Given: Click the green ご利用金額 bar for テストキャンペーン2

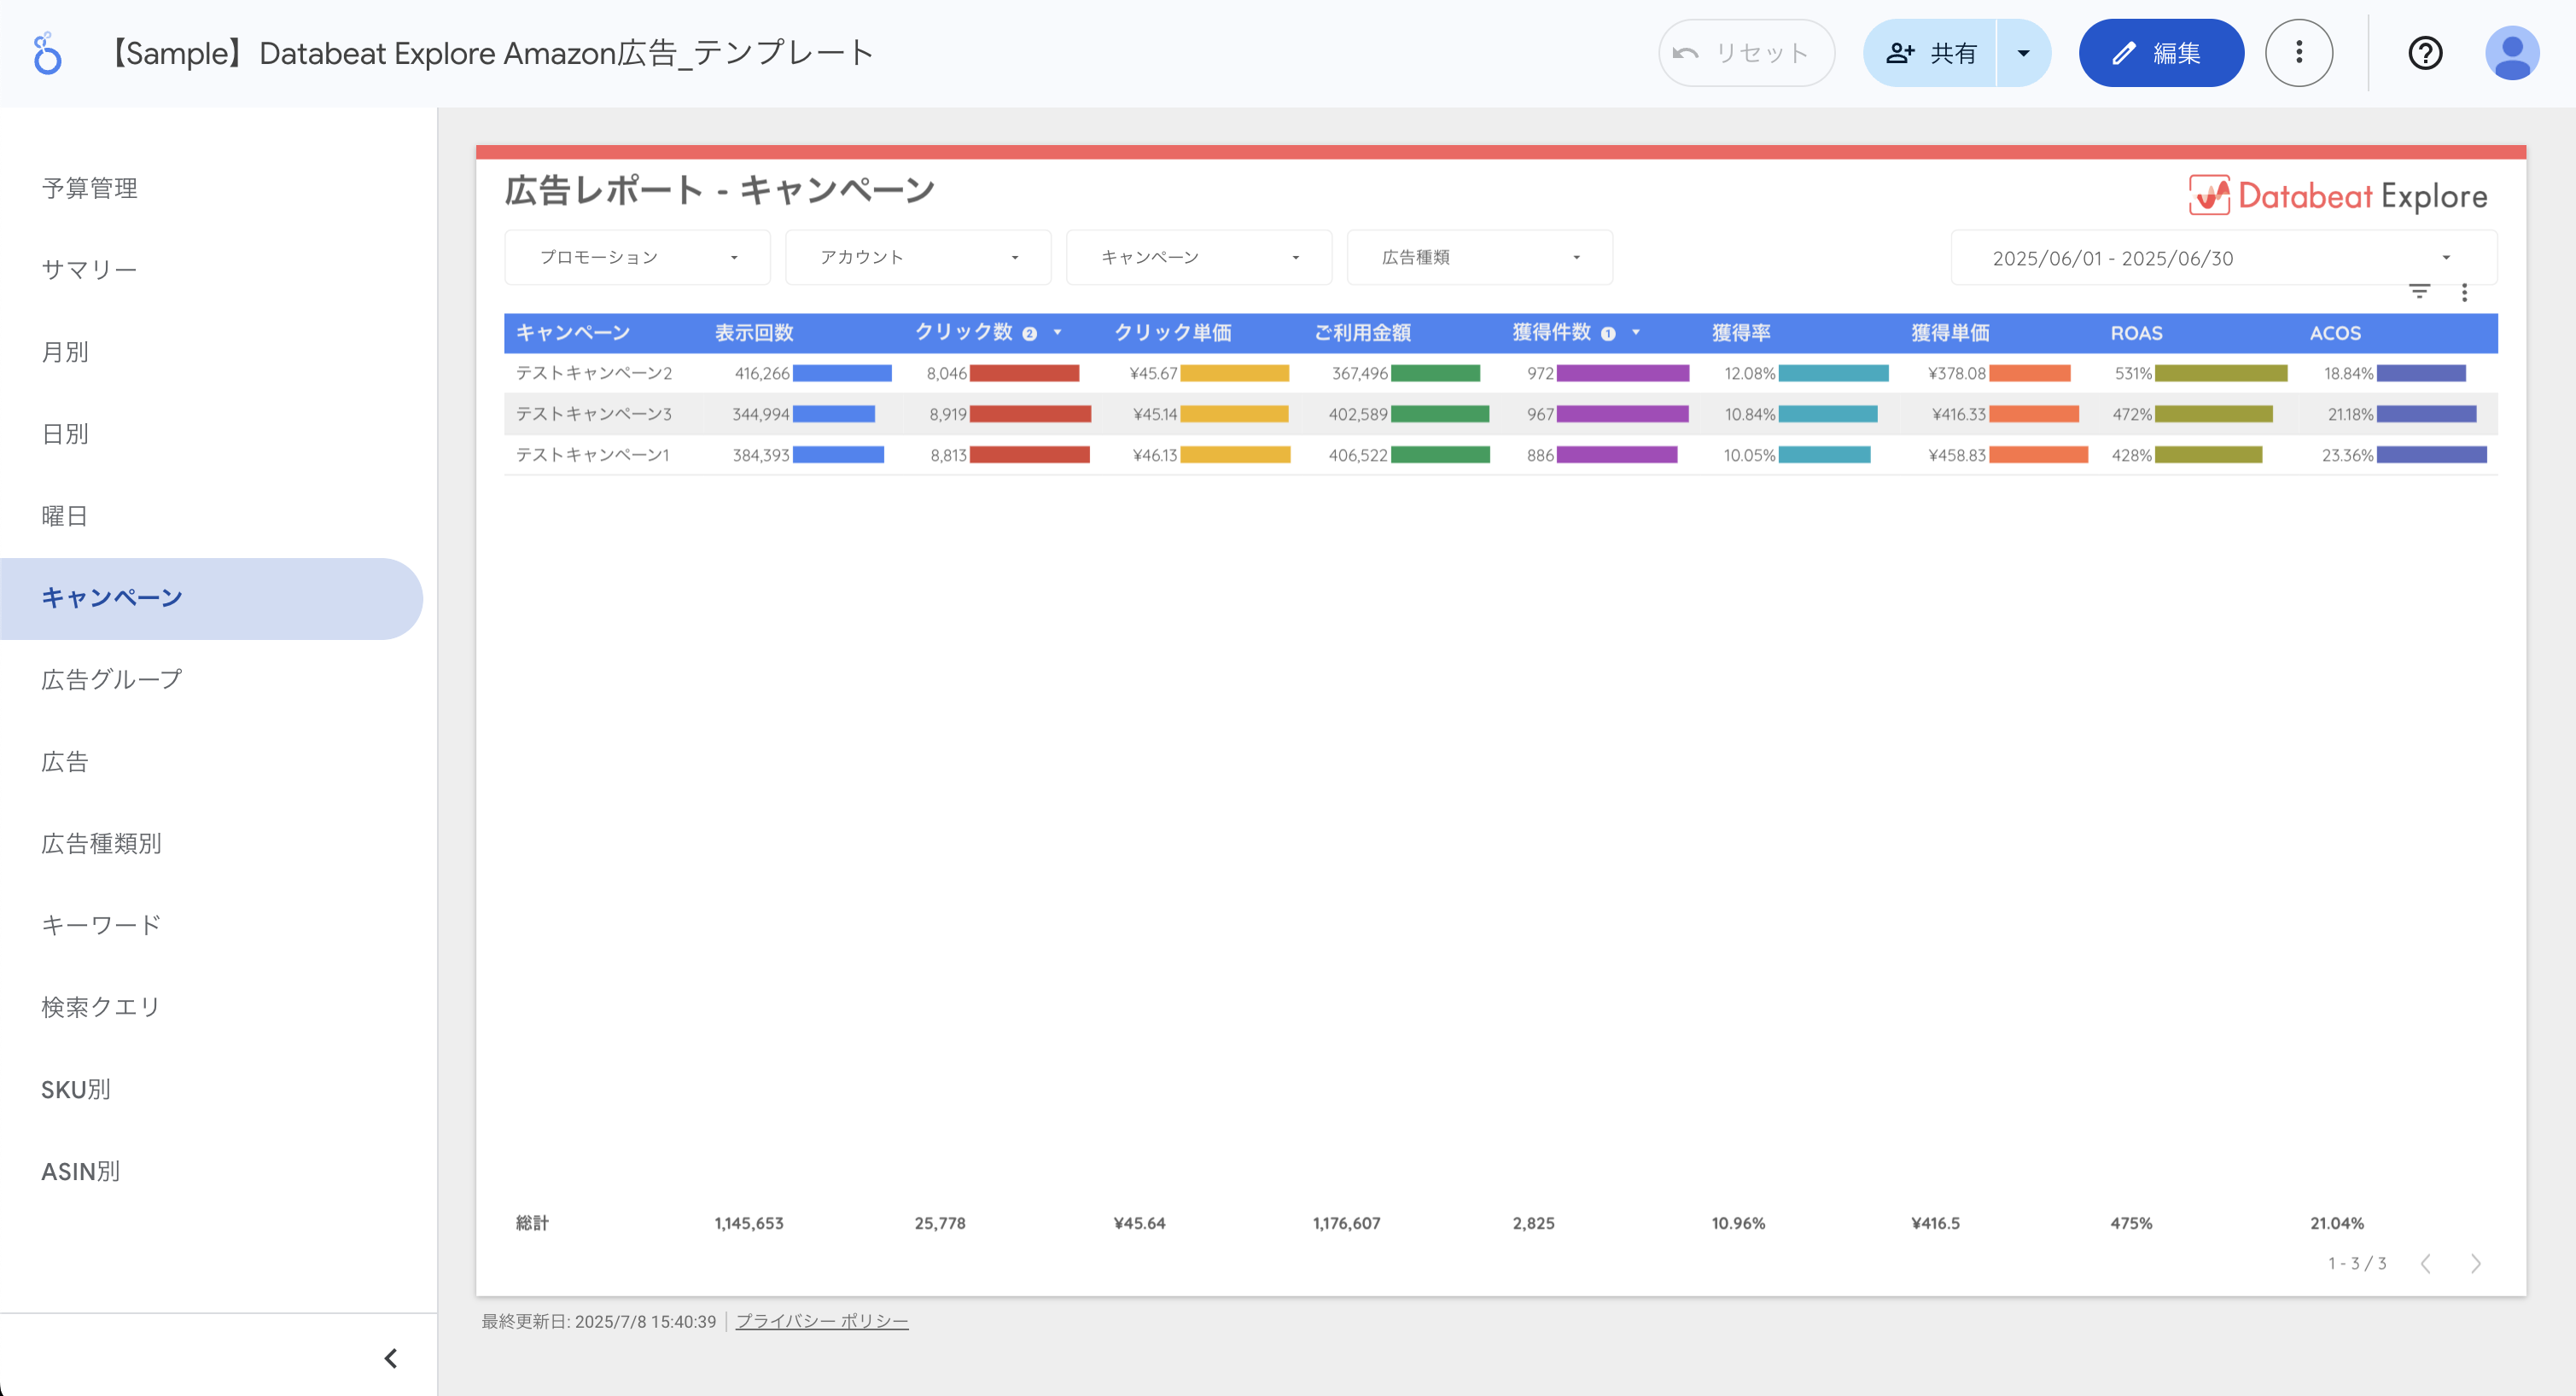Looking at the screenshot, I should (x=1435, y=373).
